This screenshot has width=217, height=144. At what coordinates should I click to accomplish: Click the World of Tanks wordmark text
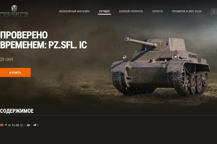coord(14,15)
